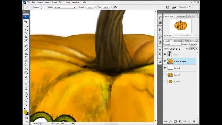The image size is (222, 125).
Task: Toggle airbrush mode in options bar
Action: click(x=115, y=7)
